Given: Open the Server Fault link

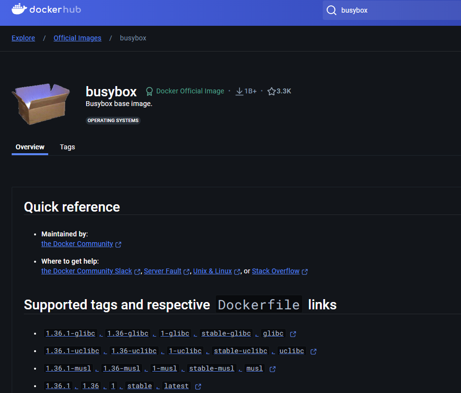Looking at the screenshot, I should (x=163, y=271).
